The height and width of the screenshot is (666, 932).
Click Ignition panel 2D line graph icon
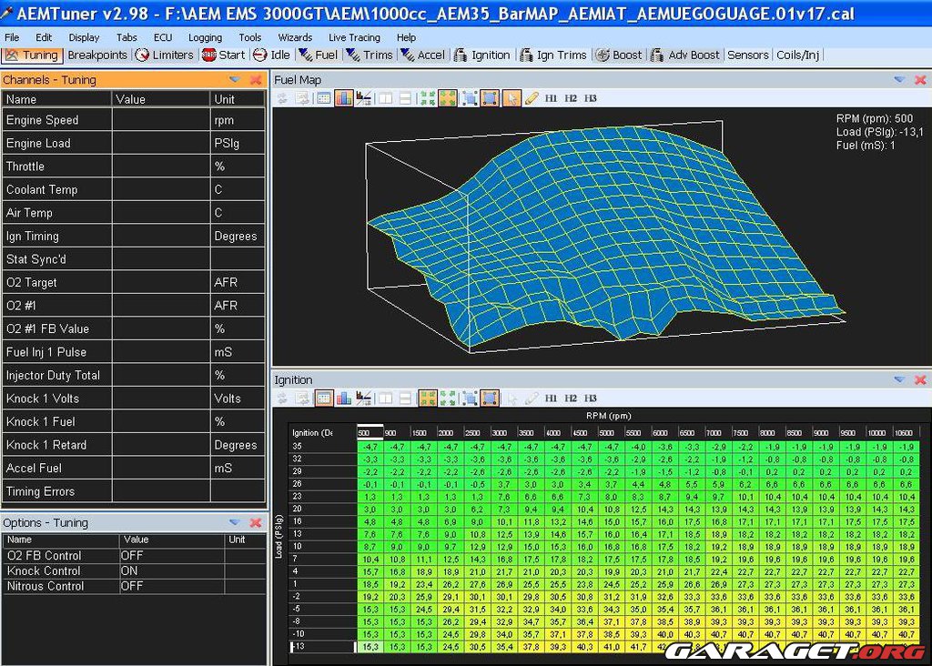pos(364,399)
